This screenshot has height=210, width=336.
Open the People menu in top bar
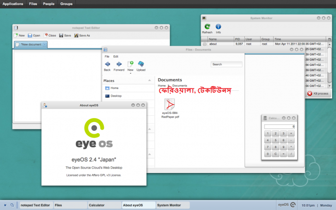(48, 4)
